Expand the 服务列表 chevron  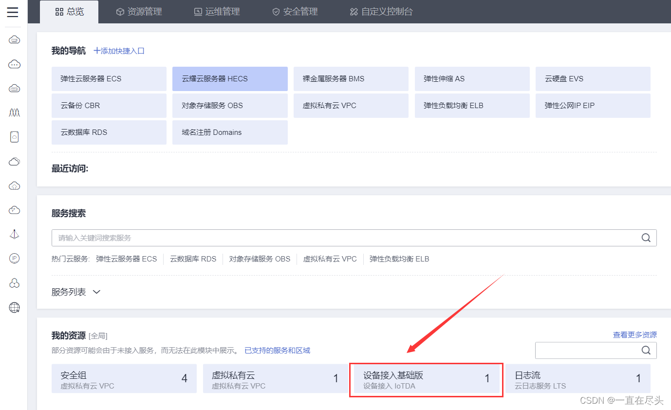96,292
